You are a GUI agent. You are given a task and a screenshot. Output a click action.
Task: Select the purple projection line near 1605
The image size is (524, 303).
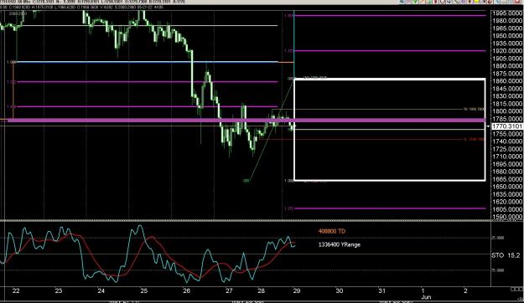(390, 208)
